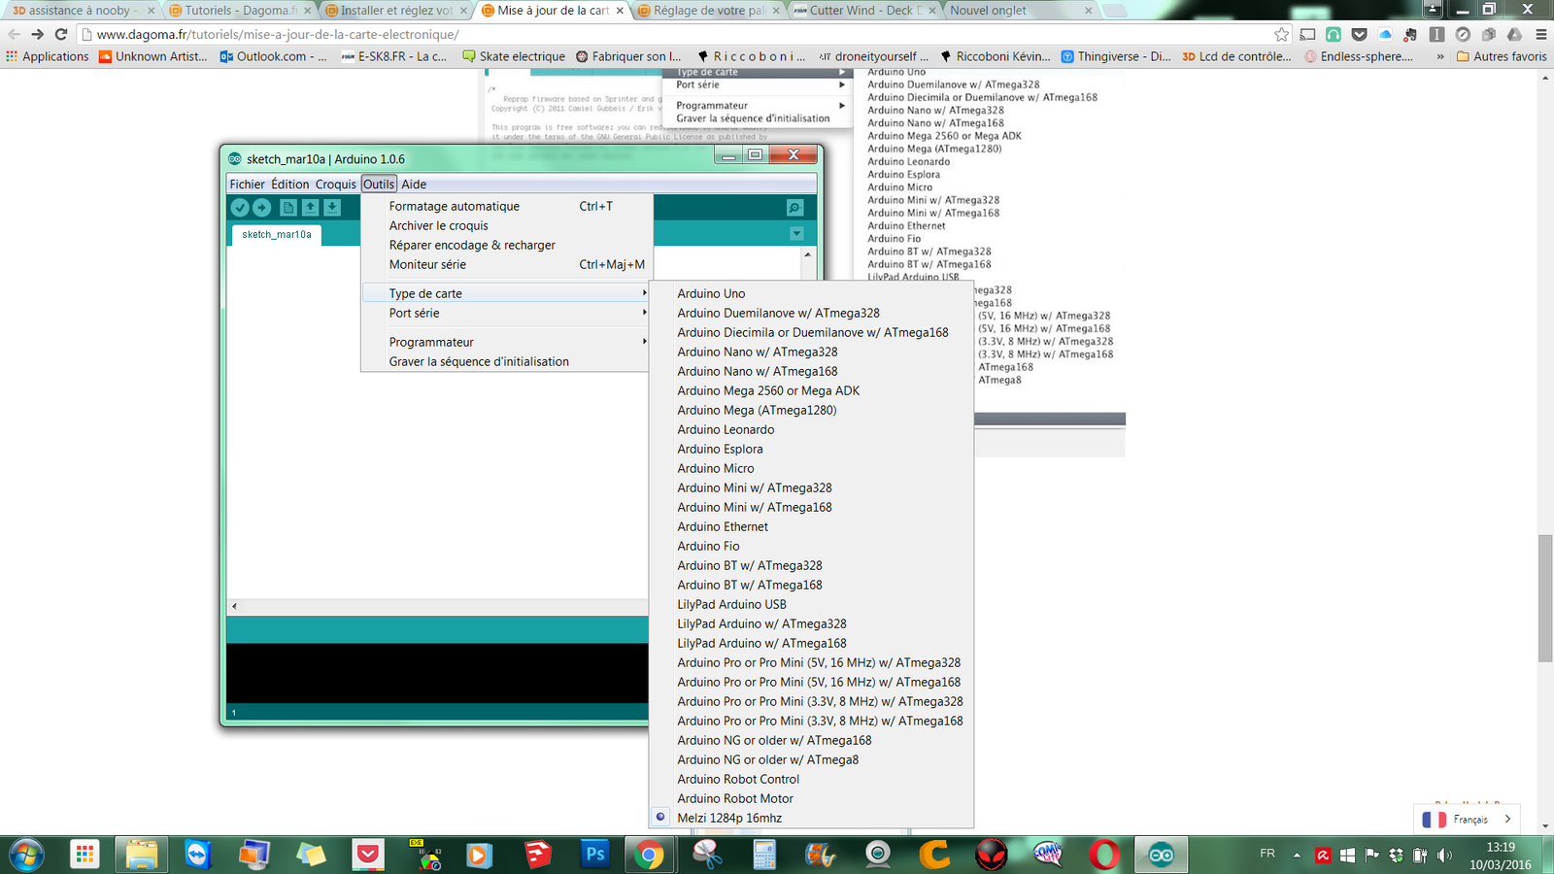Bookmark this page with the star icon
Image resolution: width=1554 pixels, height=874 pixels.
click(1282, 34)
